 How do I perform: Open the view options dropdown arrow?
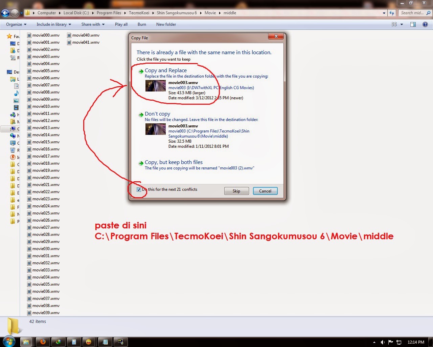(x=402, y=24)
